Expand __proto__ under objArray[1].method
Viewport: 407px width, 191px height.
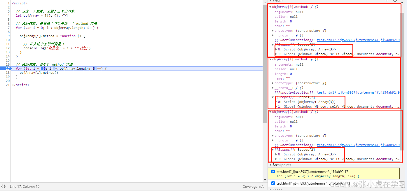(273, 88)
